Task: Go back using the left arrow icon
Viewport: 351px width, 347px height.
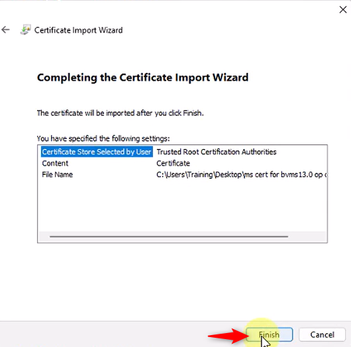Action: click(x=5, y=30)
